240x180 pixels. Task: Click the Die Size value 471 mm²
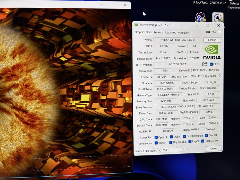[x=194, y=52]
